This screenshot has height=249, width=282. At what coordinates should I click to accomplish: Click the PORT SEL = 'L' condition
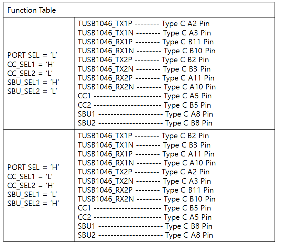pyautogui.click(x=32, y=55)
